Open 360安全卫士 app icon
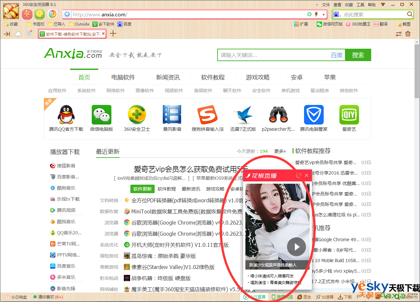The image size is (420, 302). 137,115
